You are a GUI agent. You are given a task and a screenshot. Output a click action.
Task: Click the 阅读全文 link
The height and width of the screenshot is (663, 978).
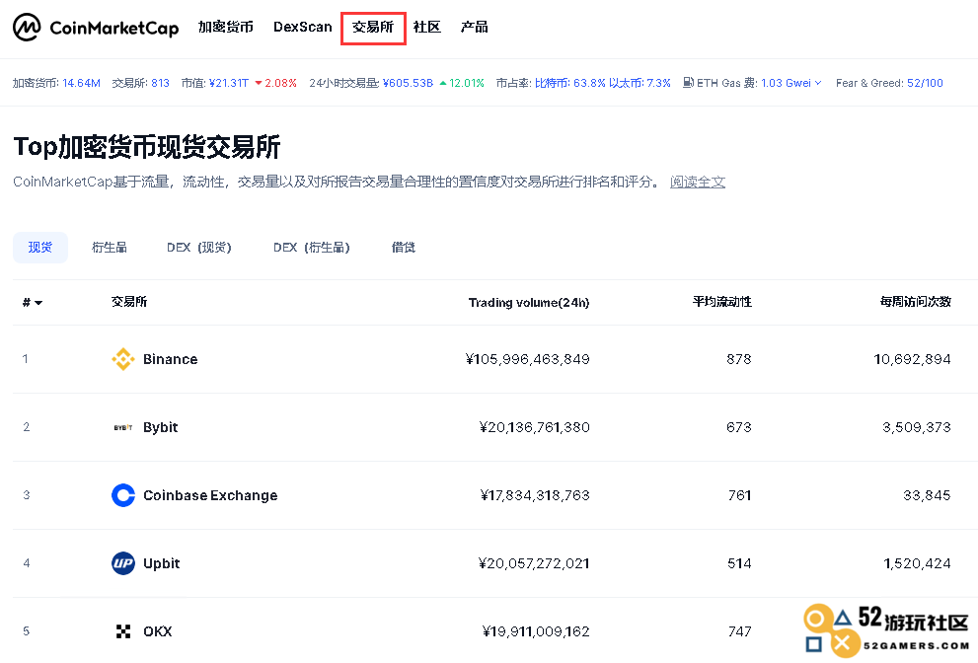[698, 182]
